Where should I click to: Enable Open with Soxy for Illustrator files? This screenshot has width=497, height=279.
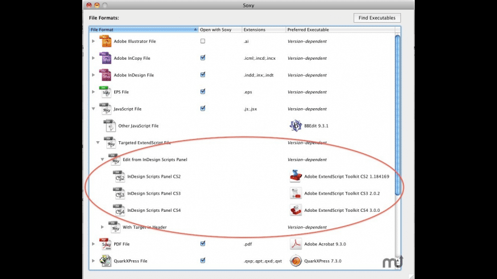tap(203, 41)
